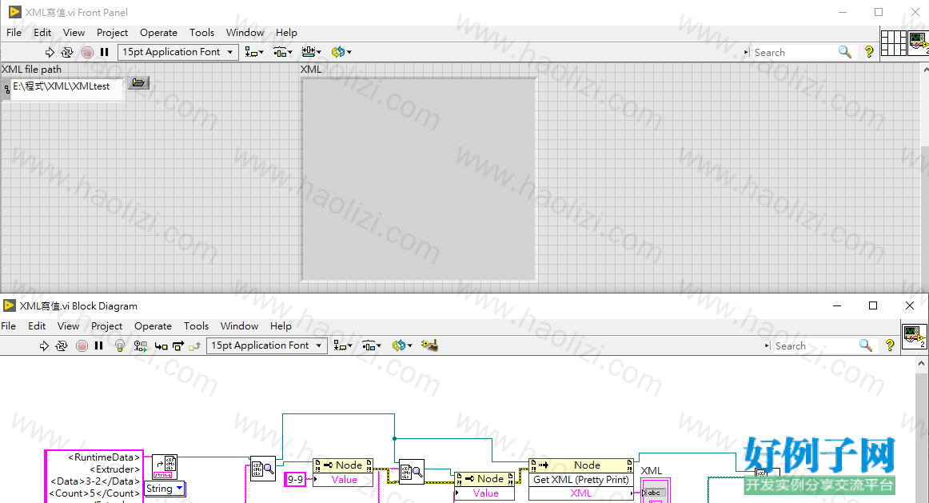
Task: Click Abort Execution in Front Panel toolbar
Action: pos(87,52)
